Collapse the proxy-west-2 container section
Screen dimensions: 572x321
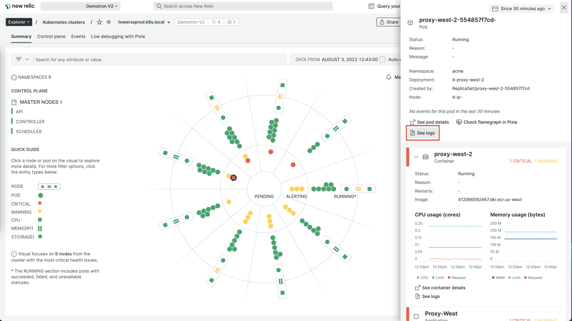pos(416,157)
